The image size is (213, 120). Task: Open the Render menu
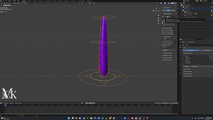tap(10, 1)
